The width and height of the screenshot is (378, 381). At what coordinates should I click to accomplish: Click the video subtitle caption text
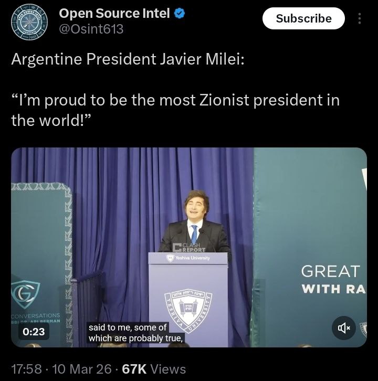[x=135, y=333]
